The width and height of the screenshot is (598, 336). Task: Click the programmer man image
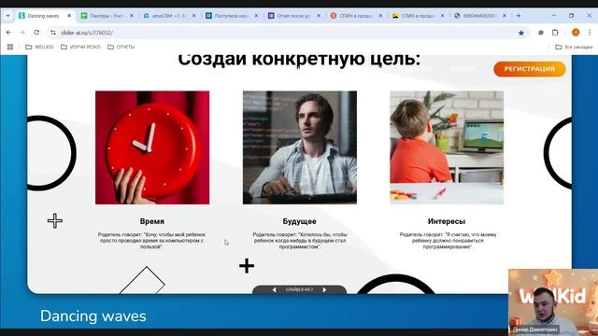[x=300, y=147]
